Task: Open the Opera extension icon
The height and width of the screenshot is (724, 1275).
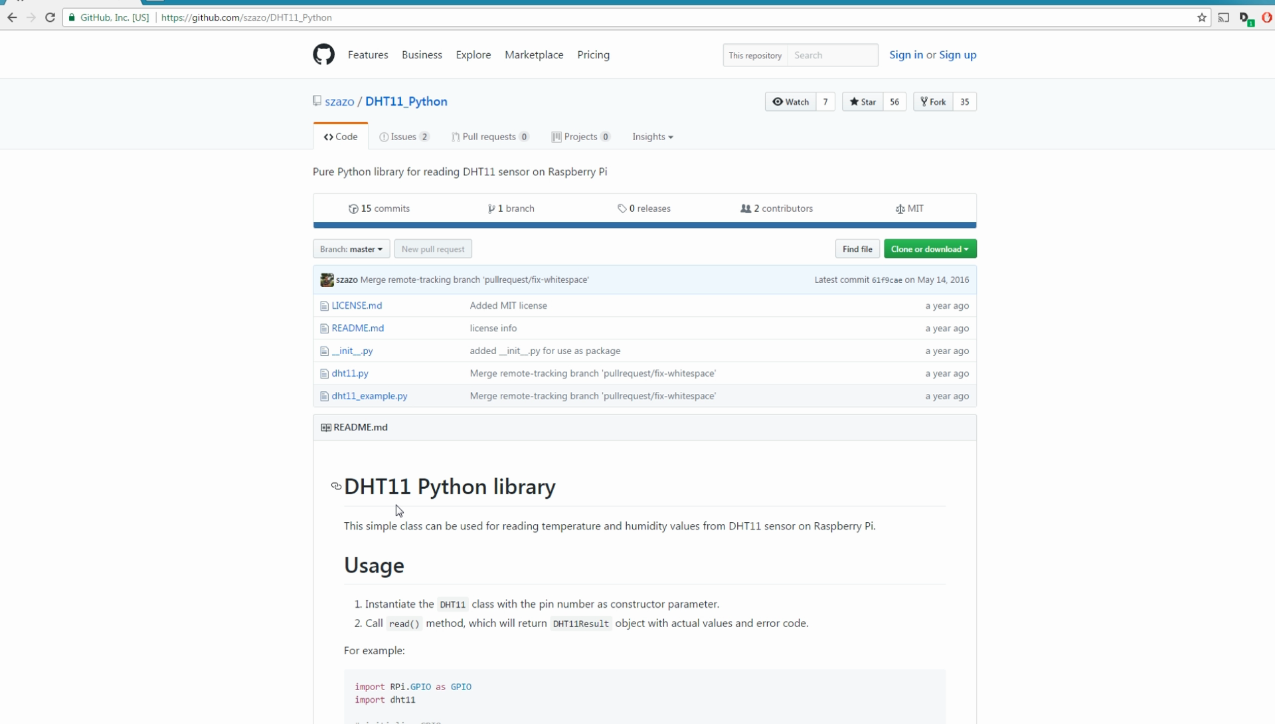Action: [1266, 18]
